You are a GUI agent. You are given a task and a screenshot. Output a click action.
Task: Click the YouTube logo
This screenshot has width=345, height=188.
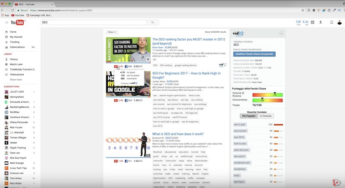pyautogui.click(x=18, y=22)
